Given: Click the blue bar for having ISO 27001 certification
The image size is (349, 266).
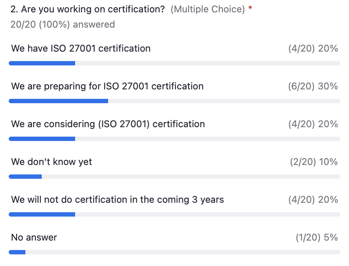Looking at the screenshot, I should [42, 63].
